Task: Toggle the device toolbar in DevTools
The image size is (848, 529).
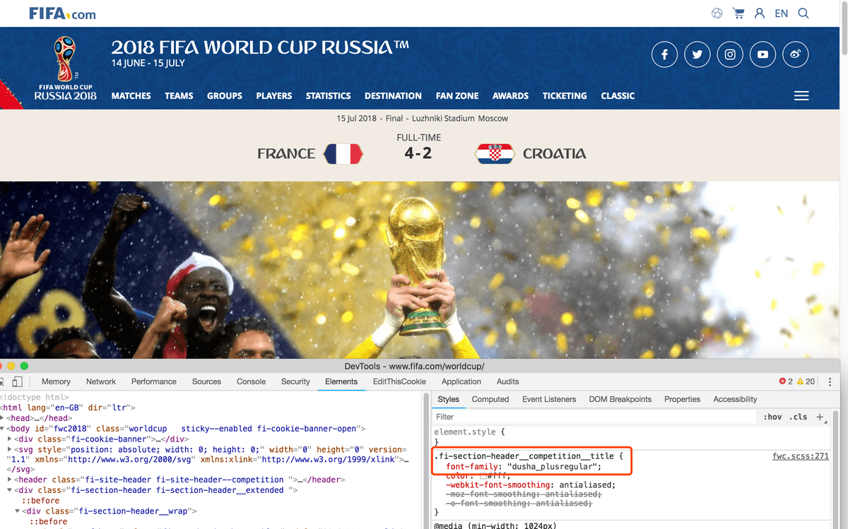Action: (17, 381)
